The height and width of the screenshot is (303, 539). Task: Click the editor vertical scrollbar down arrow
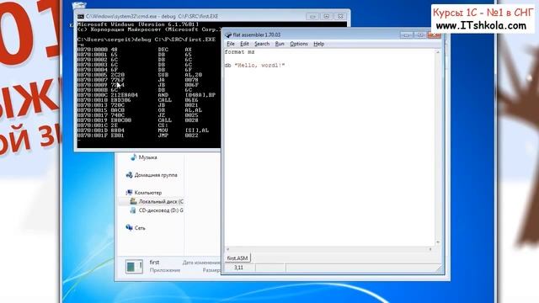[x=438, y=242]
